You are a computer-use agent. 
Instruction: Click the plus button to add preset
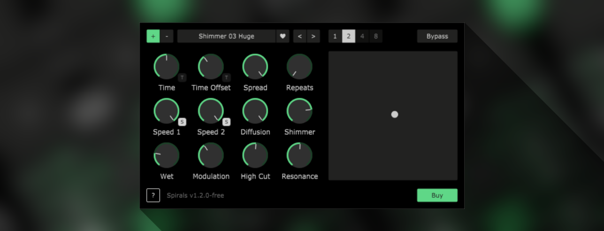(153, 36)
